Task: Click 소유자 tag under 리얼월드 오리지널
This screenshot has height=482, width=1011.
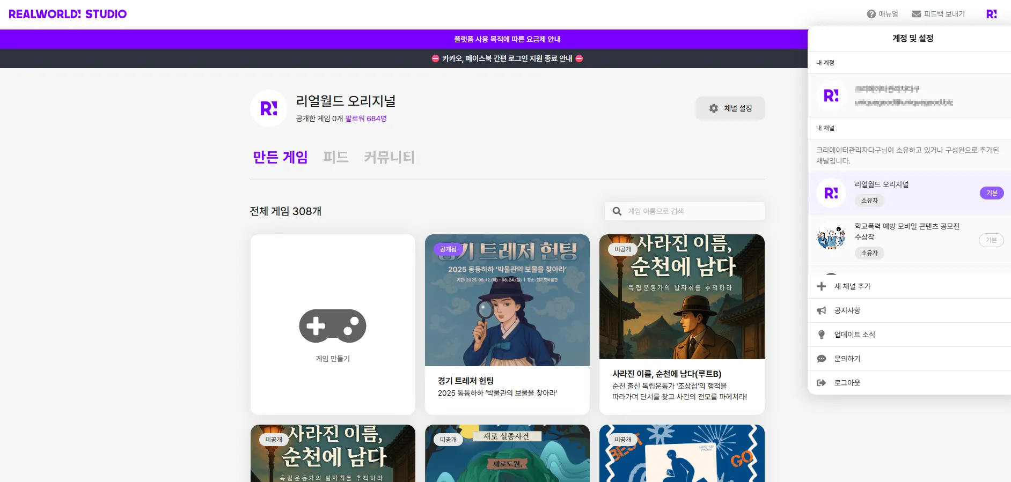Action: [869, 201]
